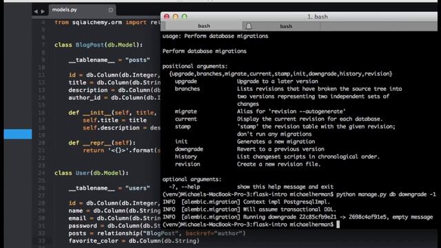
Task: Click the __tablename__ = "users" line
Action: point(109,188)
